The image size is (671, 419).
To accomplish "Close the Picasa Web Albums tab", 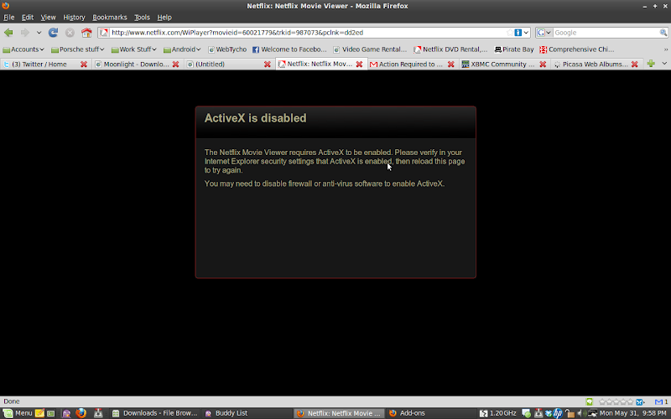I will pos(635,65).
